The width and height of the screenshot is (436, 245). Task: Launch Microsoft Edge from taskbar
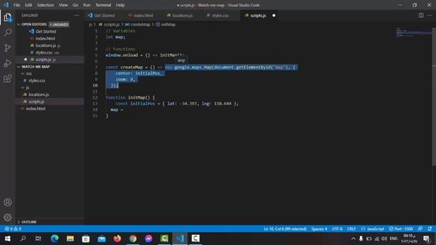point(54,239)
